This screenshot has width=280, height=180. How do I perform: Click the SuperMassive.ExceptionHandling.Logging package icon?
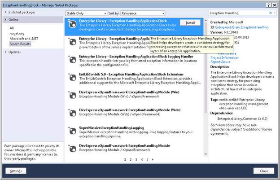coord(72,131)
